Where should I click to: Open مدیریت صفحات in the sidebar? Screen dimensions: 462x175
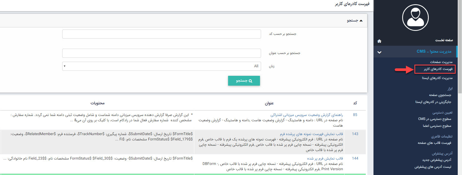[x=441, y=62]
